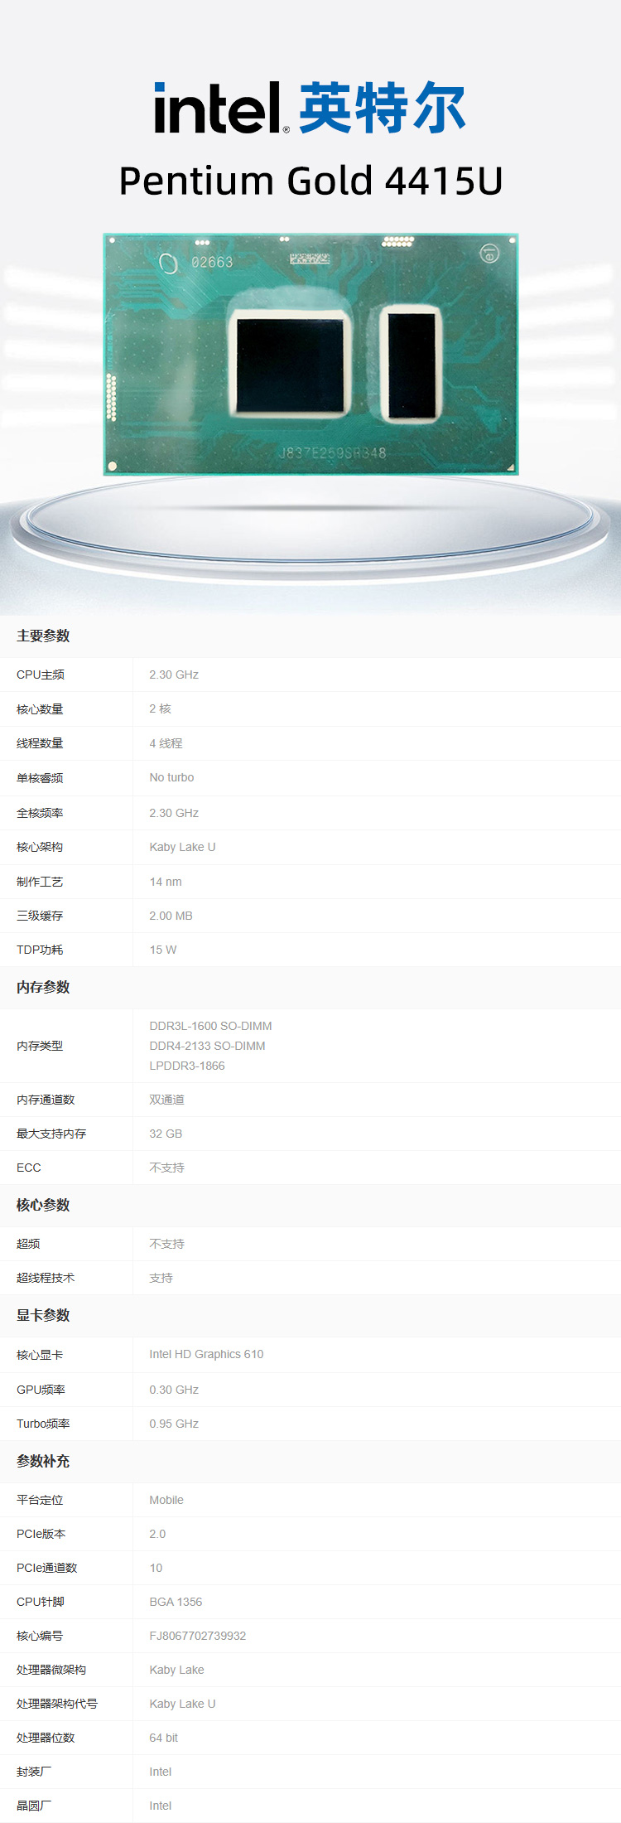Click the 封装厂 label
The image size is (621, 1823).
click(x=34, y=1772)
